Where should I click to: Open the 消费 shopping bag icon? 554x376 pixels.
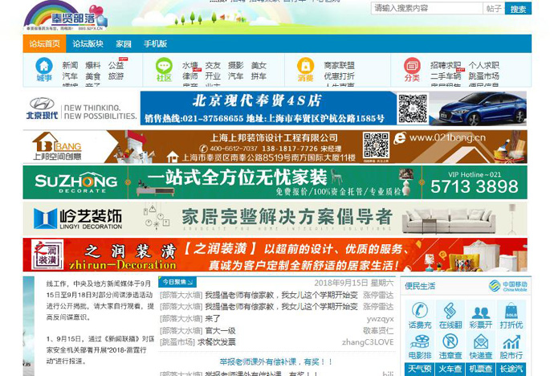[306, 69]
